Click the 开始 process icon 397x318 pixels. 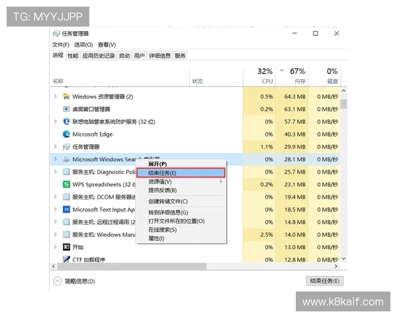[66, 247]
